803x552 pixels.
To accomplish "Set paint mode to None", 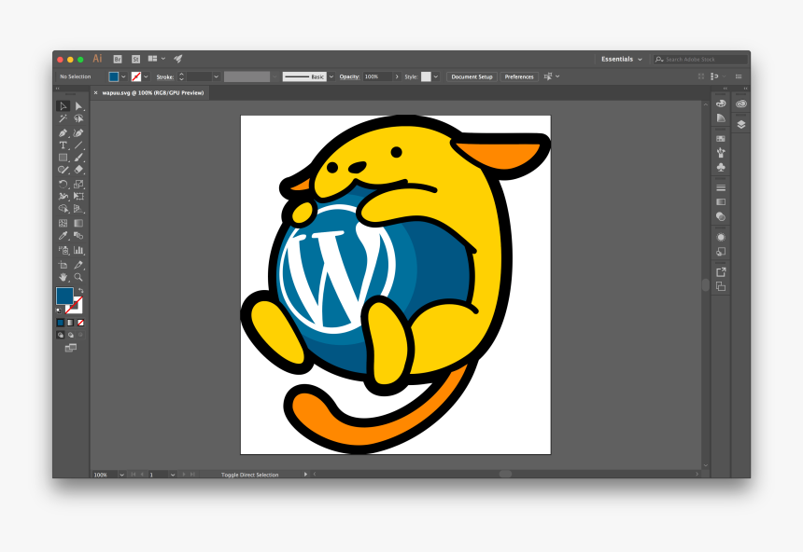I will point(80,323).
